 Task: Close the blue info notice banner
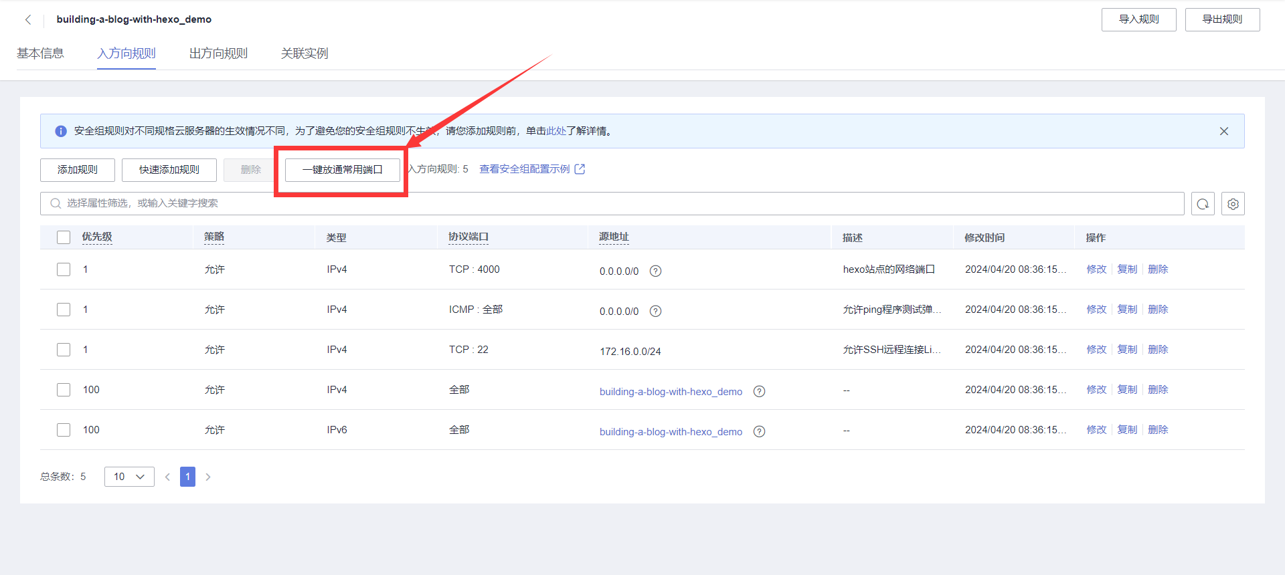coord(1223,131)
